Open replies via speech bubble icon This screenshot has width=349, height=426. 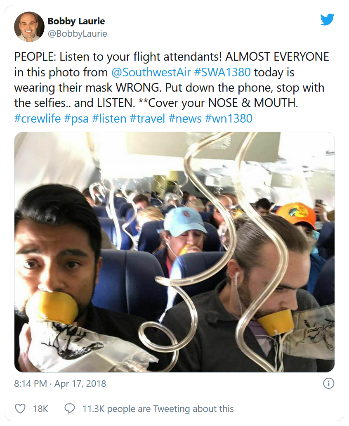click(70, 409)
